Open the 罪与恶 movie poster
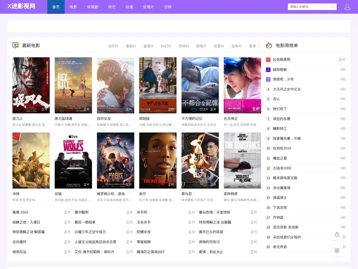Screen dimensions: 358x269 200,160
